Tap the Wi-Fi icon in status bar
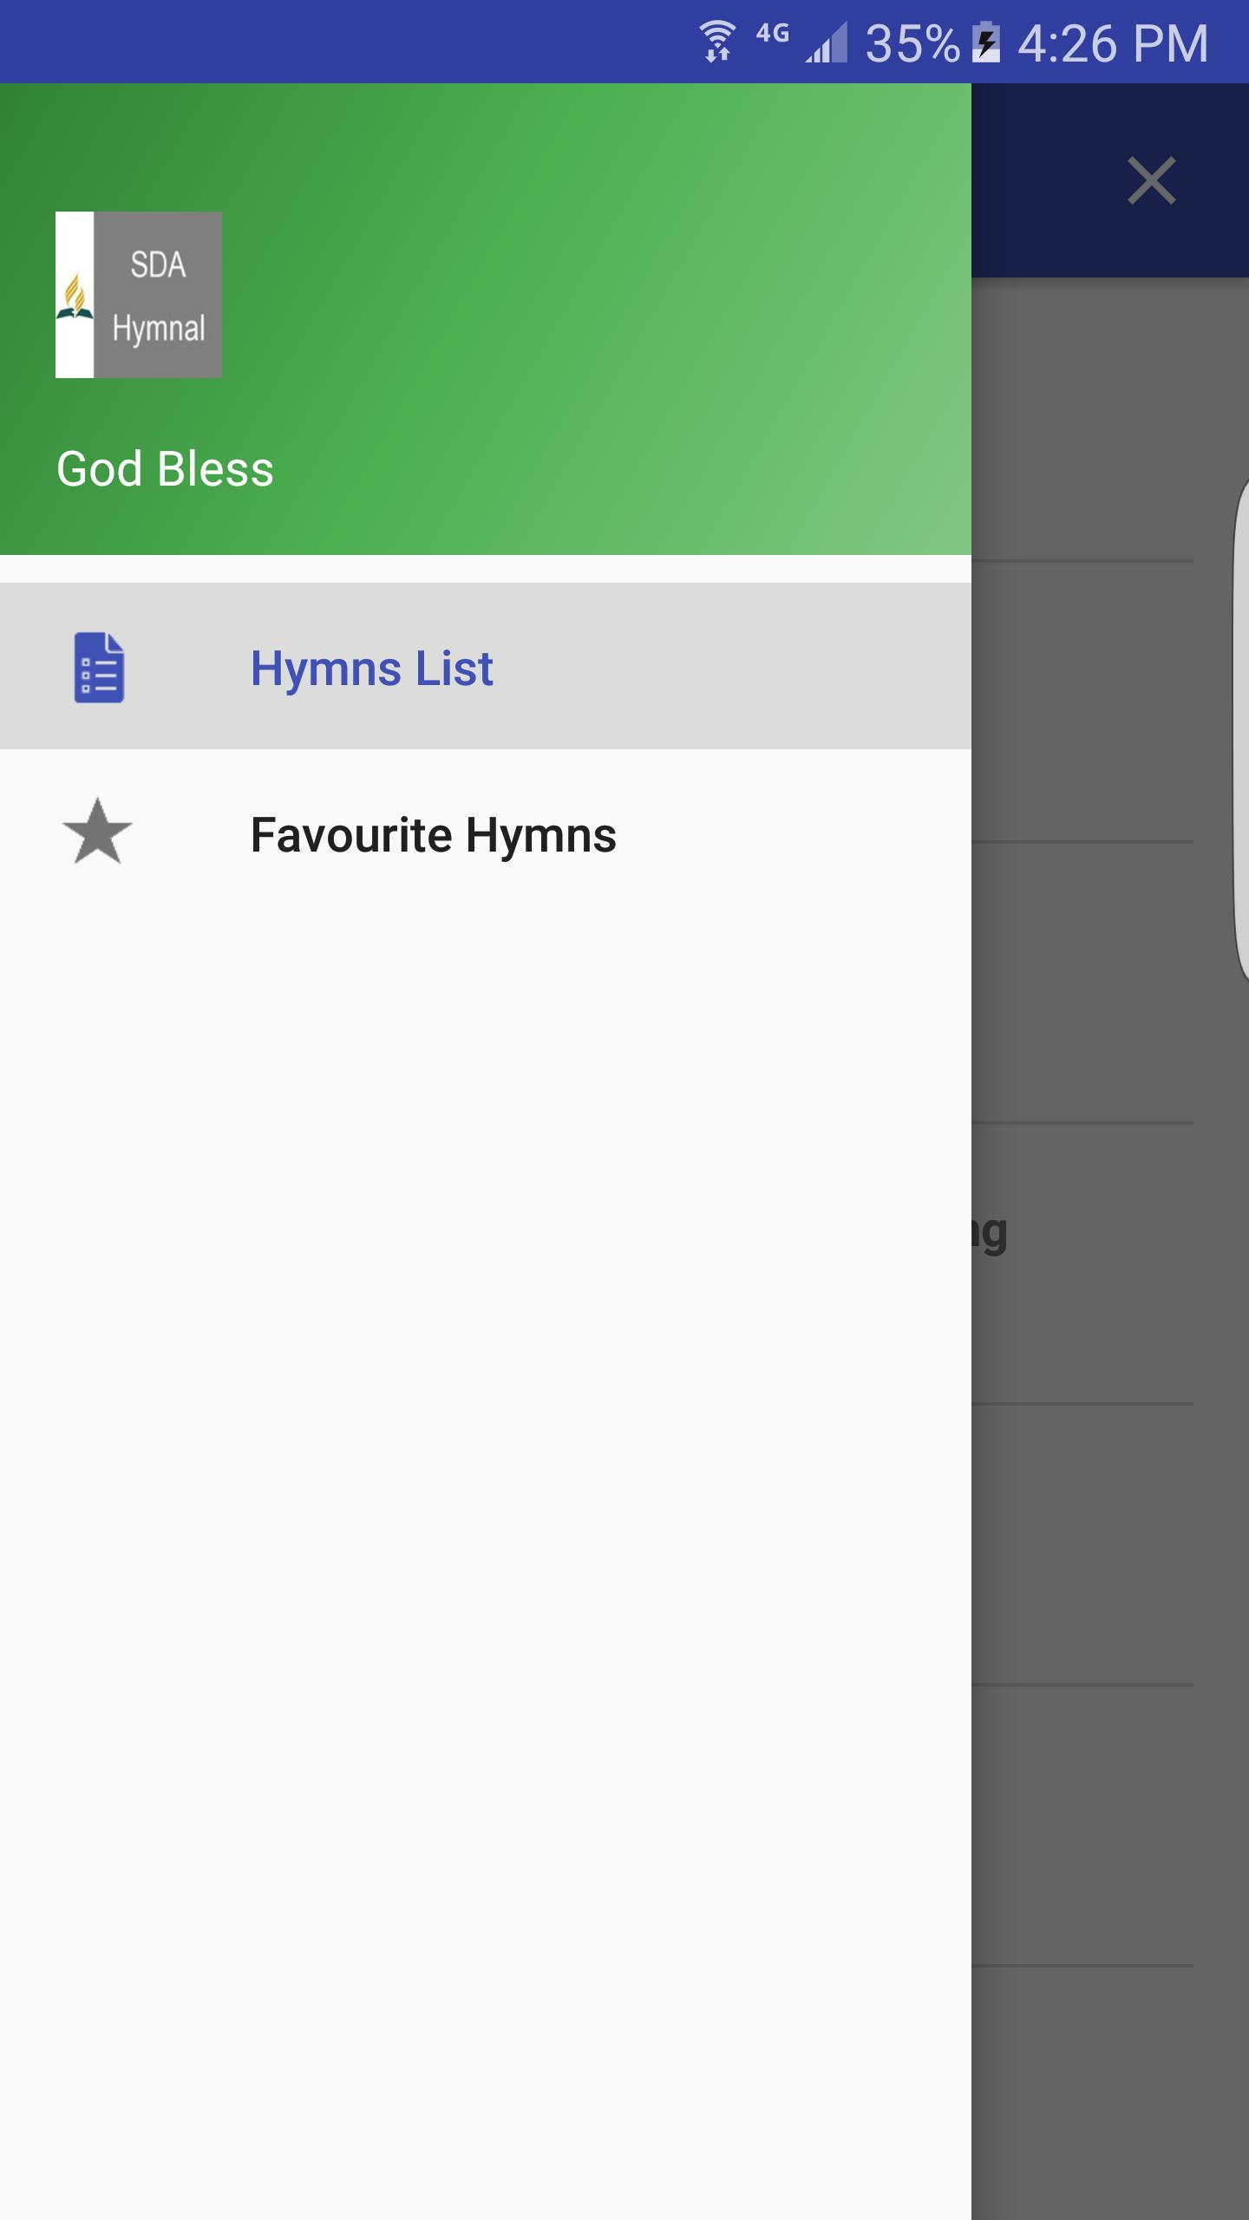 click(x=716, y=39)
